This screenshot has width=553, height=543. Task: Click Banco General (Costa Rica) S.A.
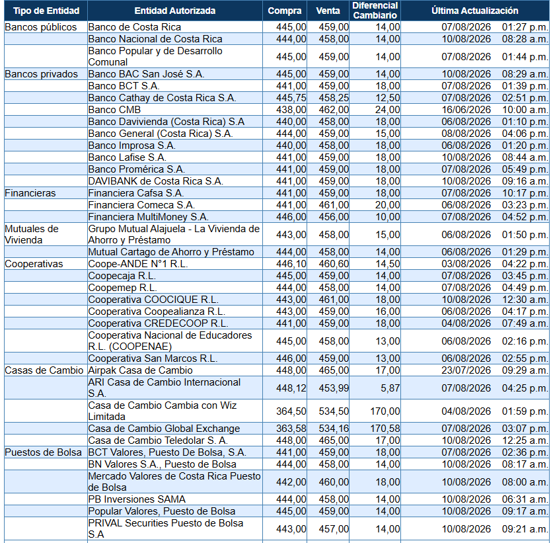coord(161,134)
